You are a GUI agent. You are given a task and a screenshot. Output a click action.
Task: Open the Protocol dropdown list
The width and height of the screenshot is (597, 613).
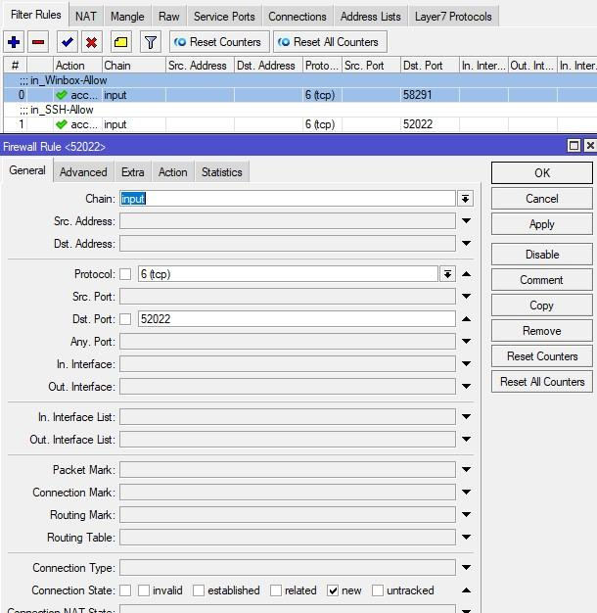pyautogui.click(x=448, y=274)
